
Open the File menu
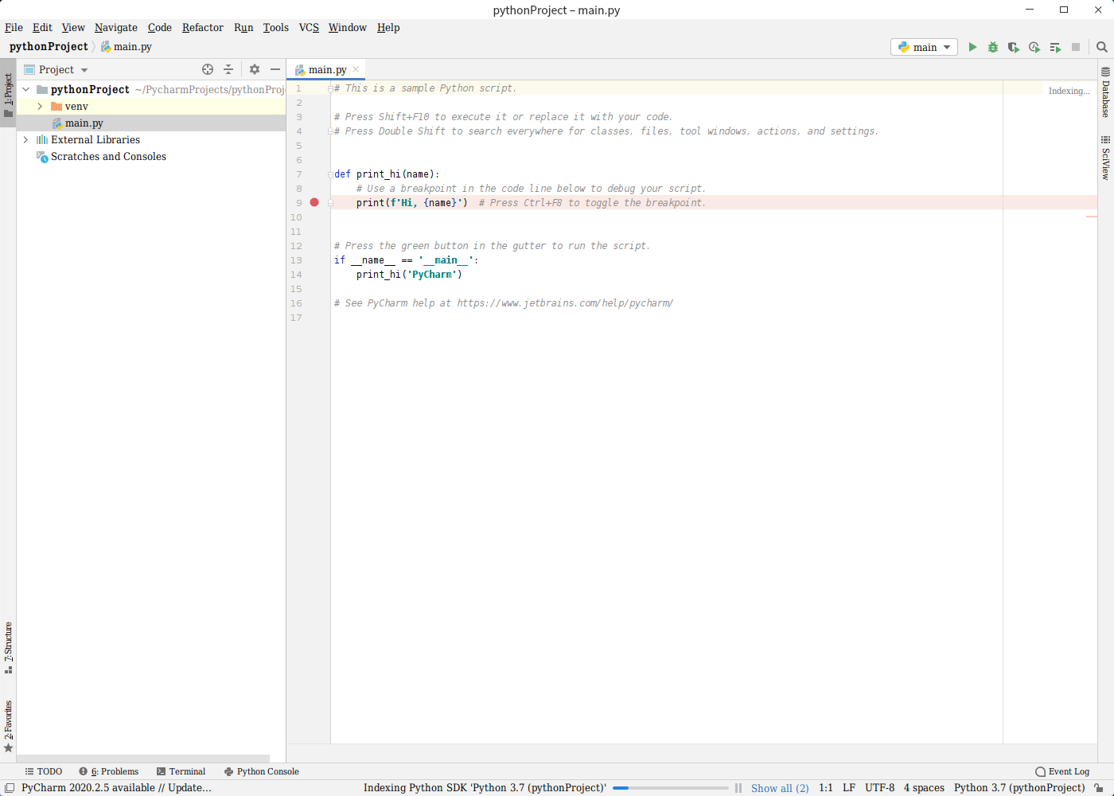point(14,27)
